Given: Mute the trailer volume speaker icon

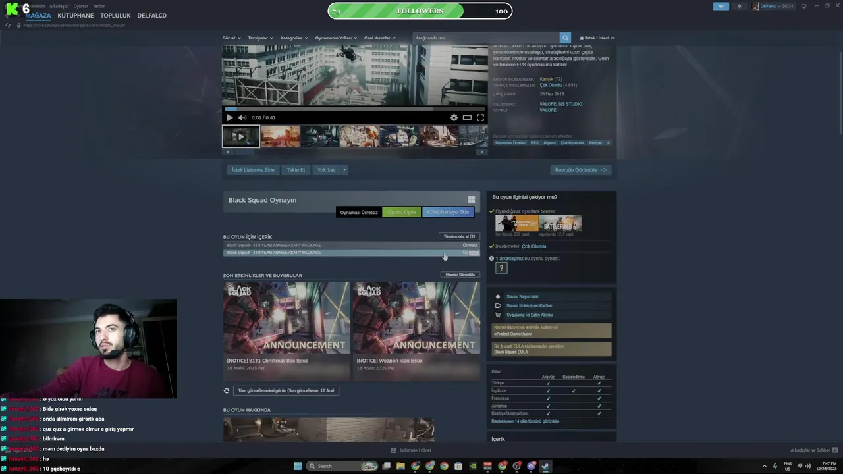Looking at the screenshot, I should click(x=242, y=117).
